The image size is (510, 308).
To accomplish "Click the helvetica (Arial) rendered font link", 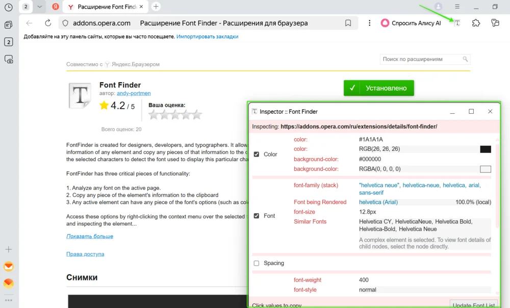I will click(x=378, y=202).
